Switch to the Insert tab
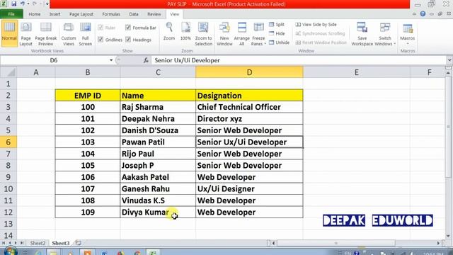The image size is (453, 255). [55, 14]
